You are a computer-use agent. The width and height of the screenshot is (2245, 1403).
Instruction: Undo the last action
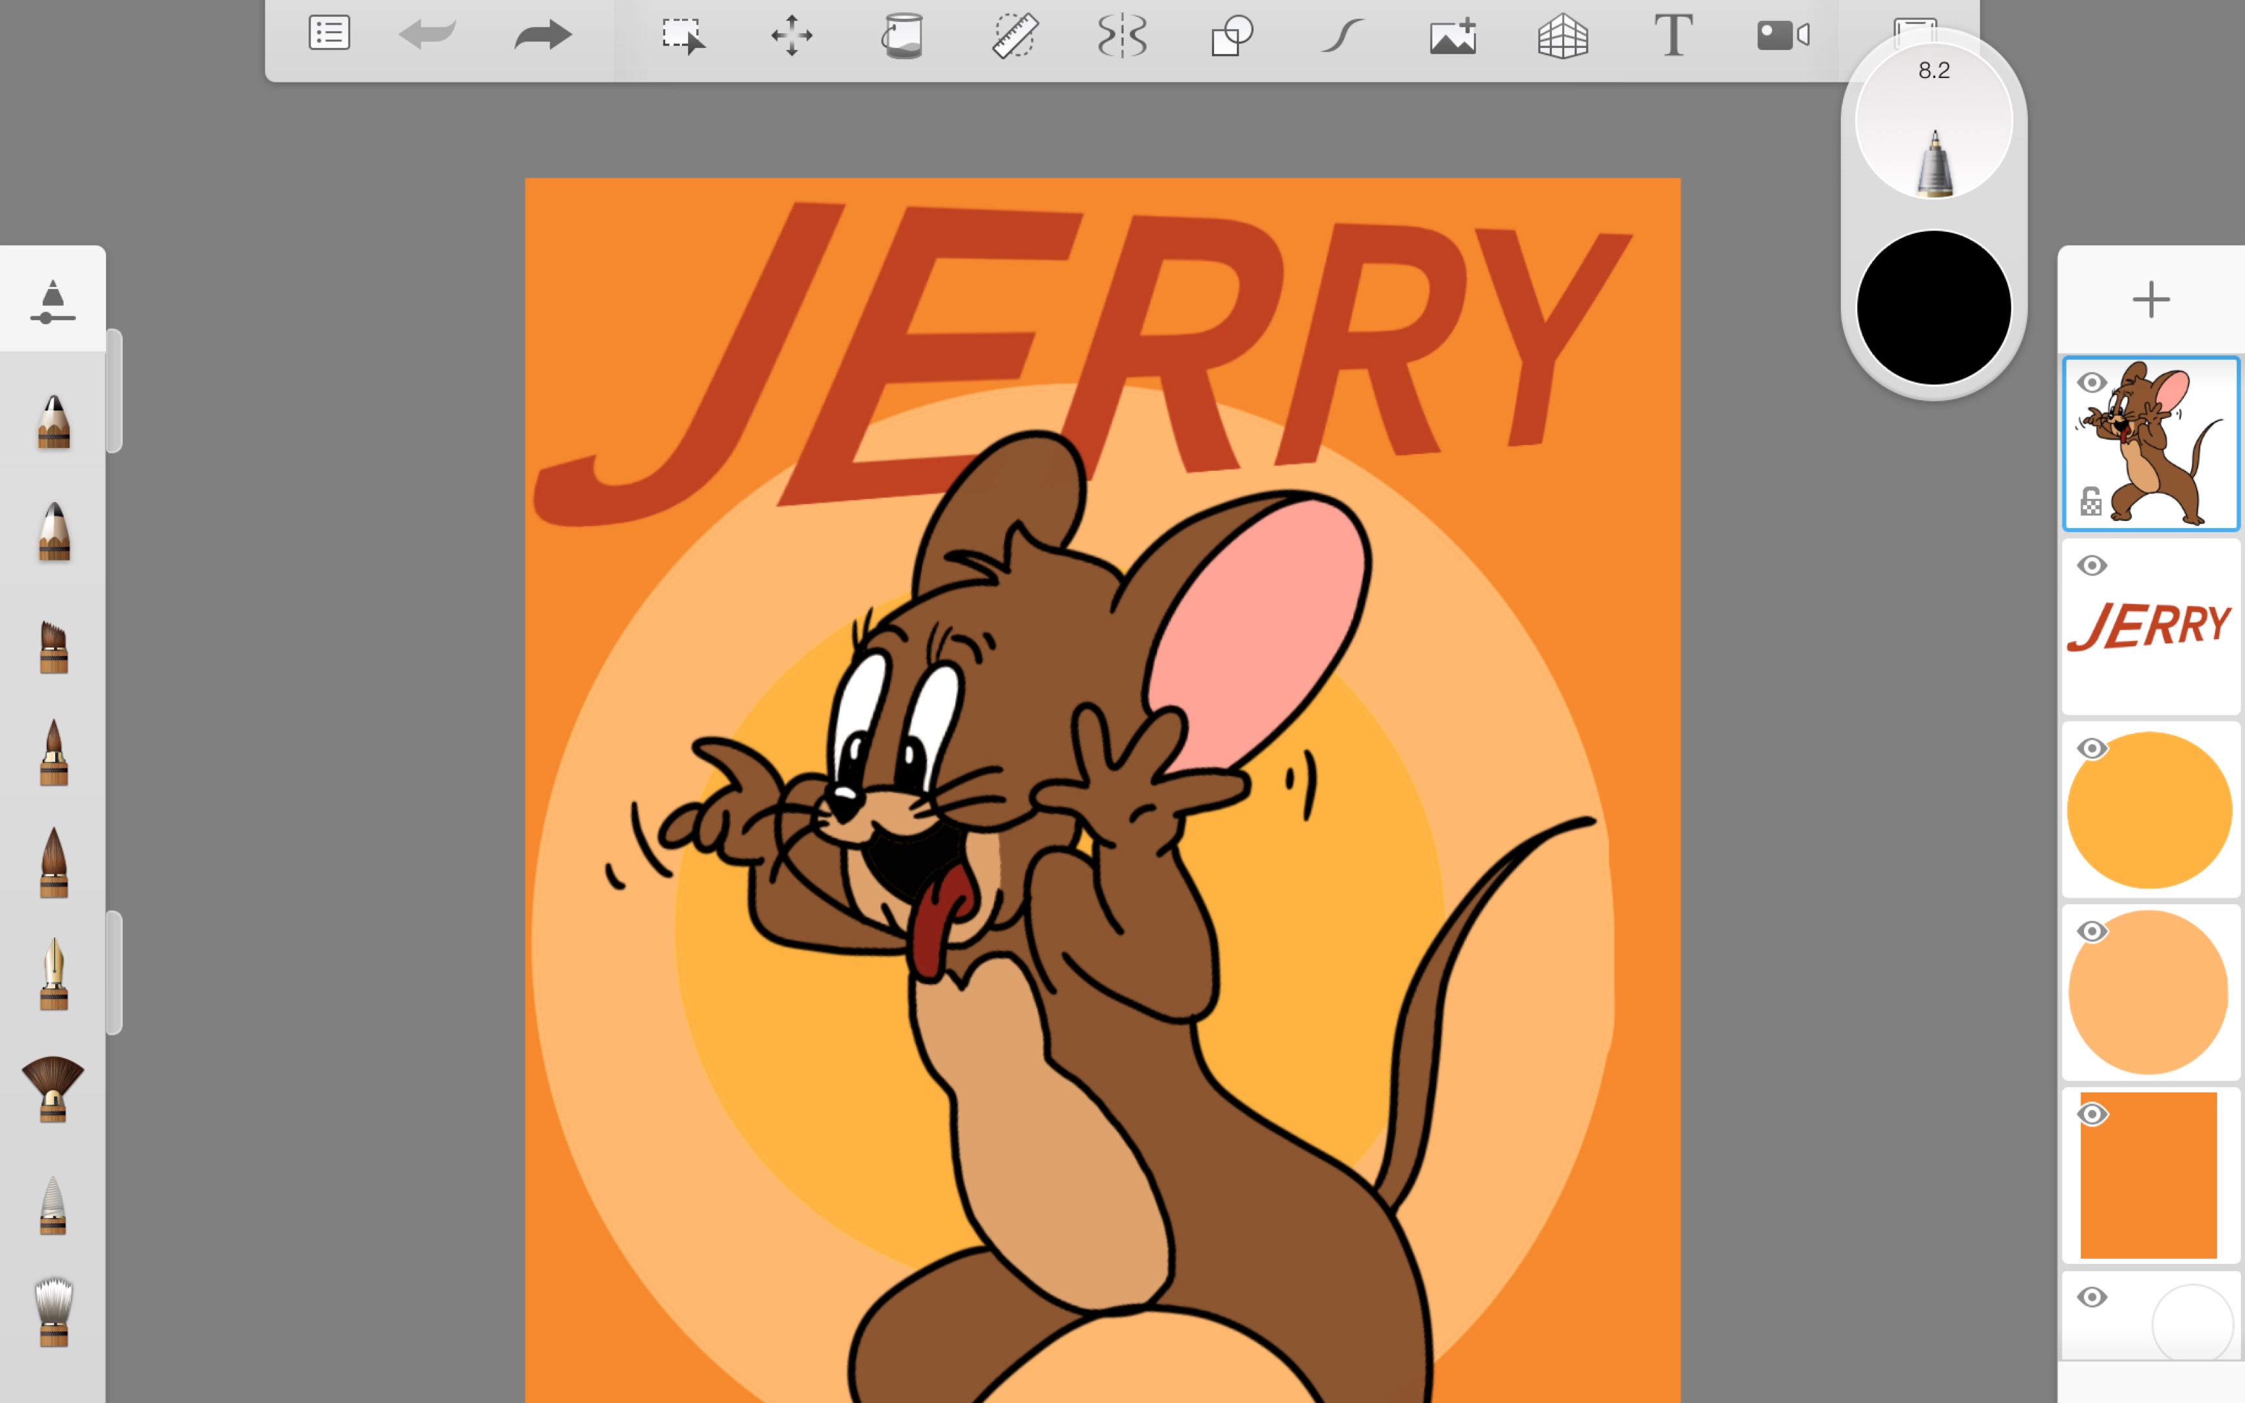click(427, 35)
